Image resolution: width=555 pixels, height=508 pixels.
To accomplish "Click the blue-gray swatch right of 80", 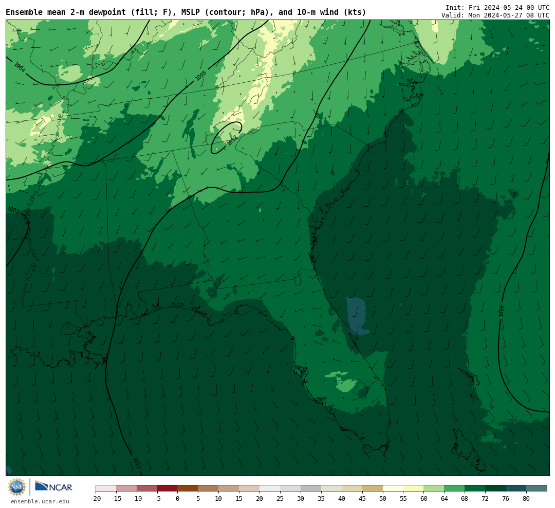I will [537, 488].
